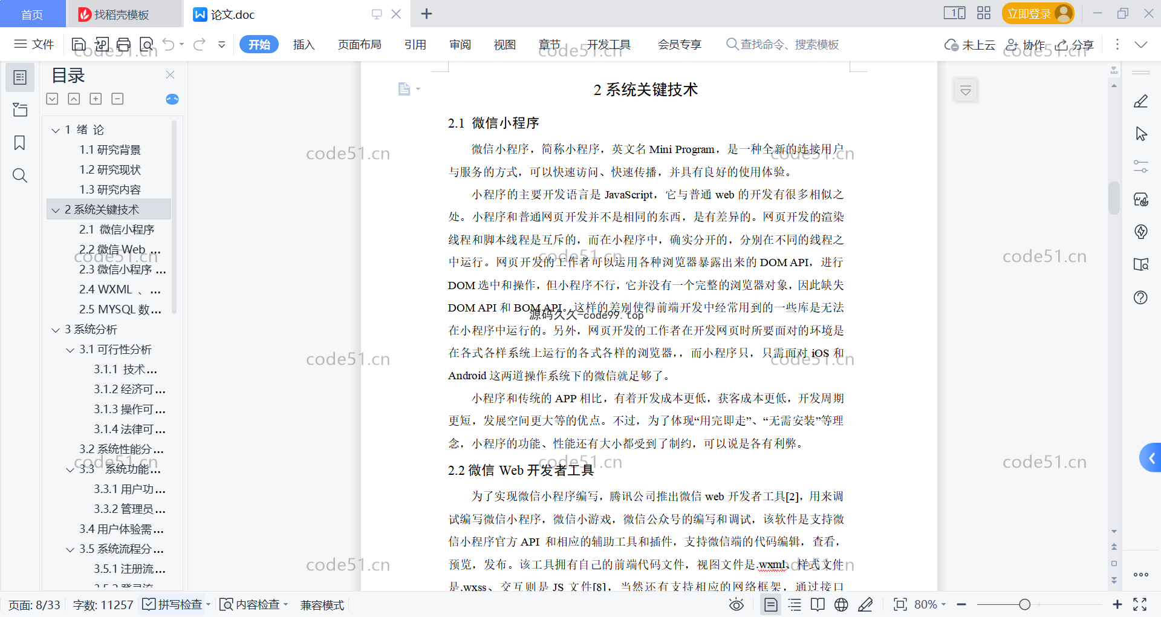Screen dimensions: 1161x617
Task: Open the 页面布局 tab
Action: point(359,44)
